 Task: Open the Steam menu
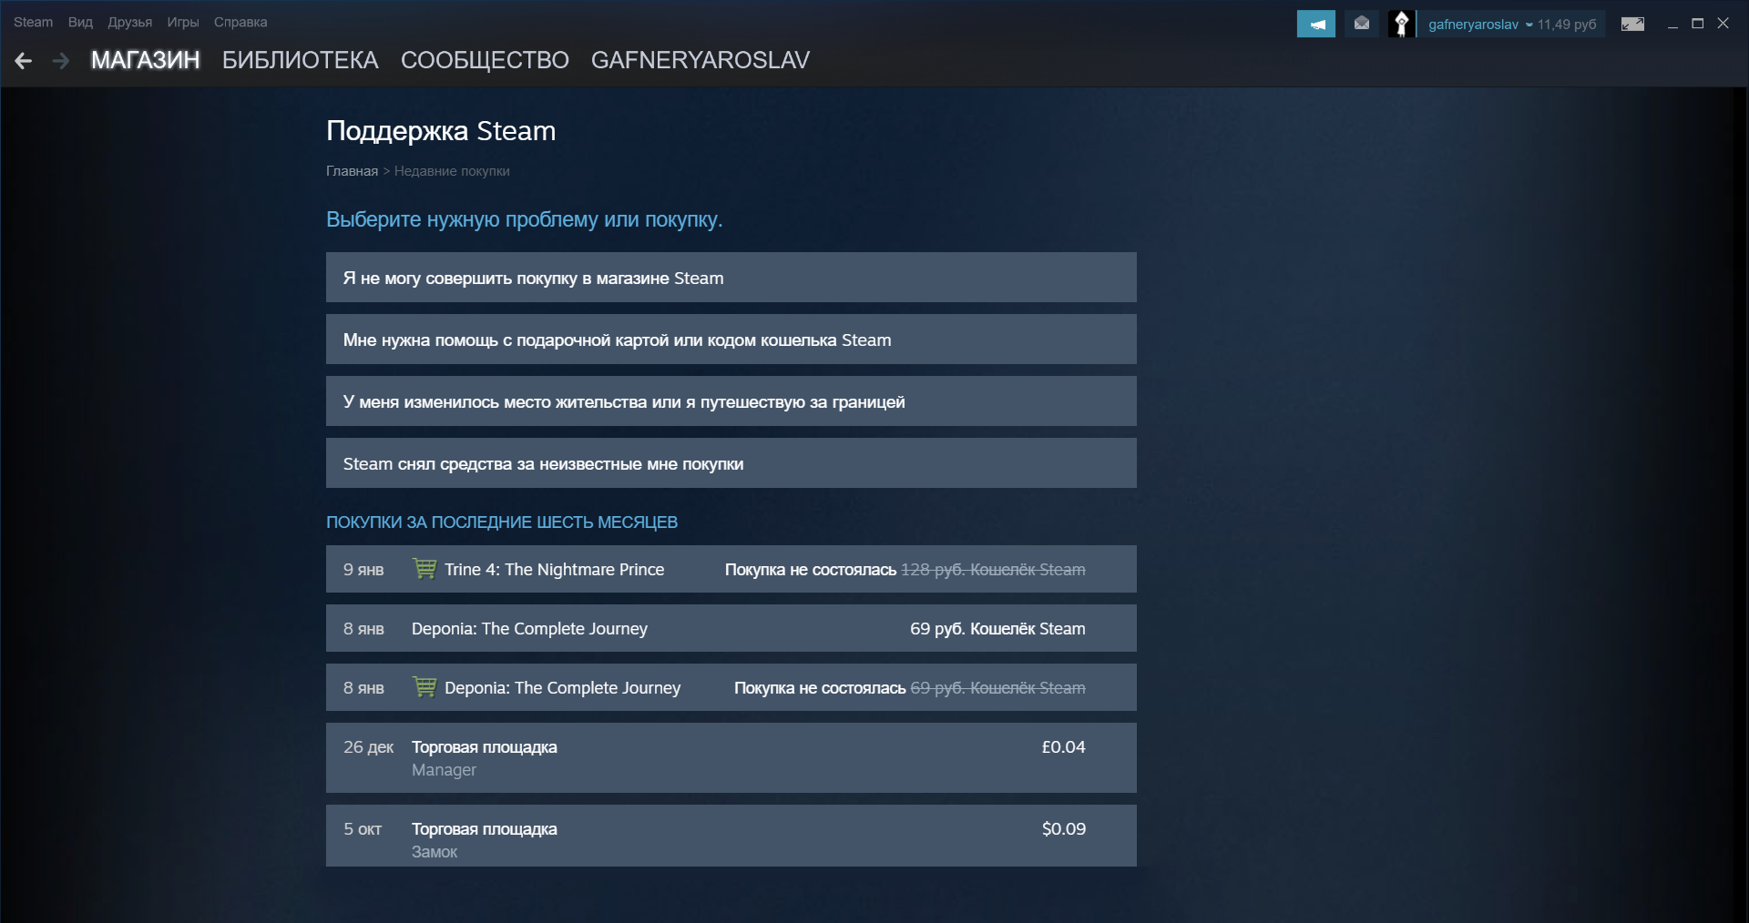(x=33, y=22)
